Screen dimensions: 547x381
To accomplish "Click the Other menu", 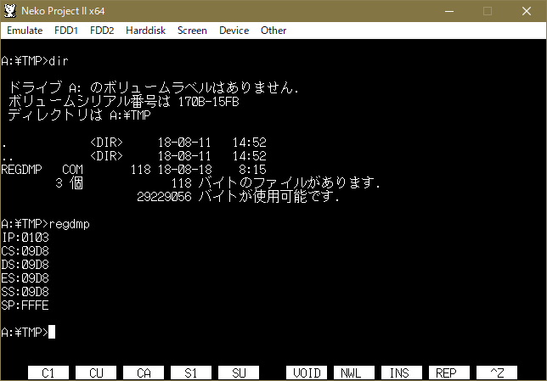I will click(x=273, y=31).
